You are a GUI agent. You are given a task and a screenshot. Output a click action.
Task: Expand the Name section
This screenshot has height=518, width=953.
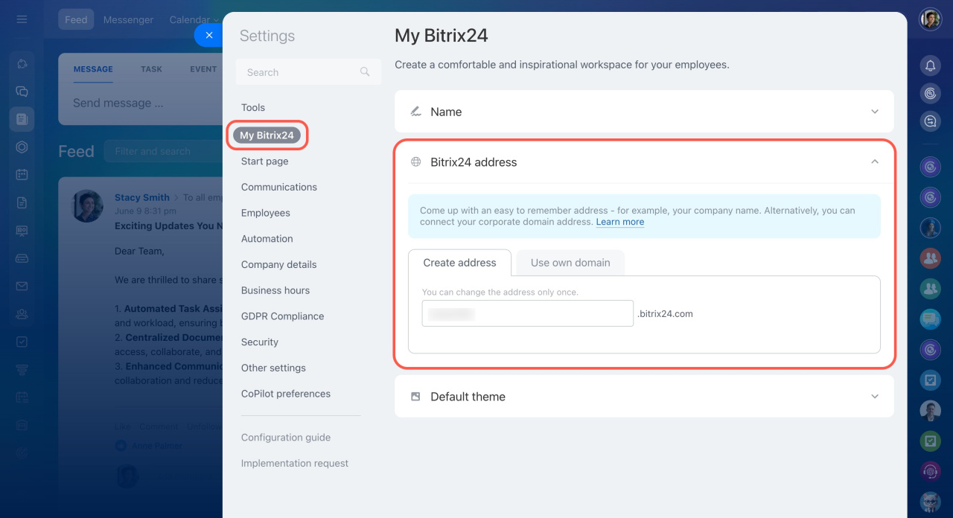[x=644, y=112]
